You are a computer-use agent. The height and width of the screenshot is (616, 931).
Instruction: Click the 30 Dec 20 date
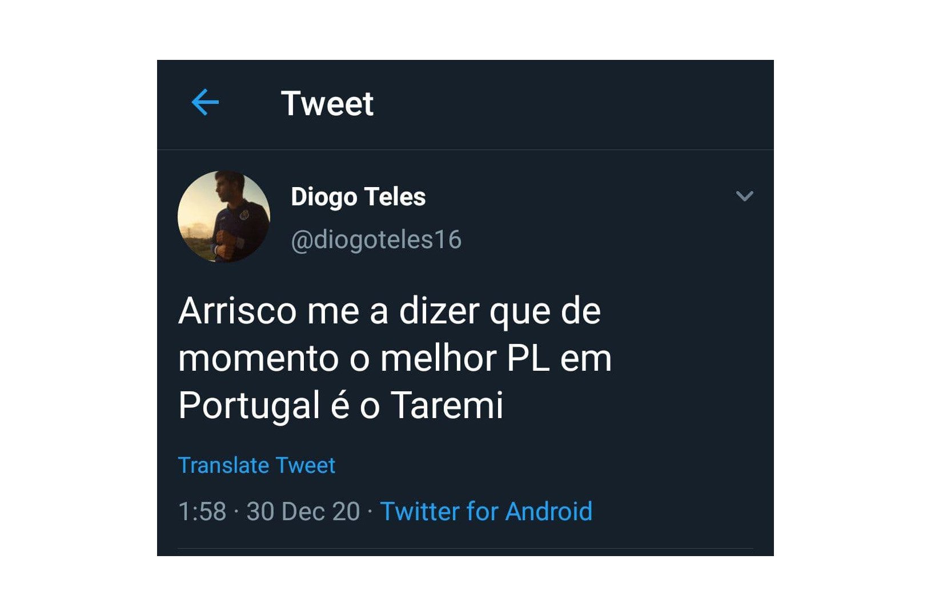(x=303, y=512)
